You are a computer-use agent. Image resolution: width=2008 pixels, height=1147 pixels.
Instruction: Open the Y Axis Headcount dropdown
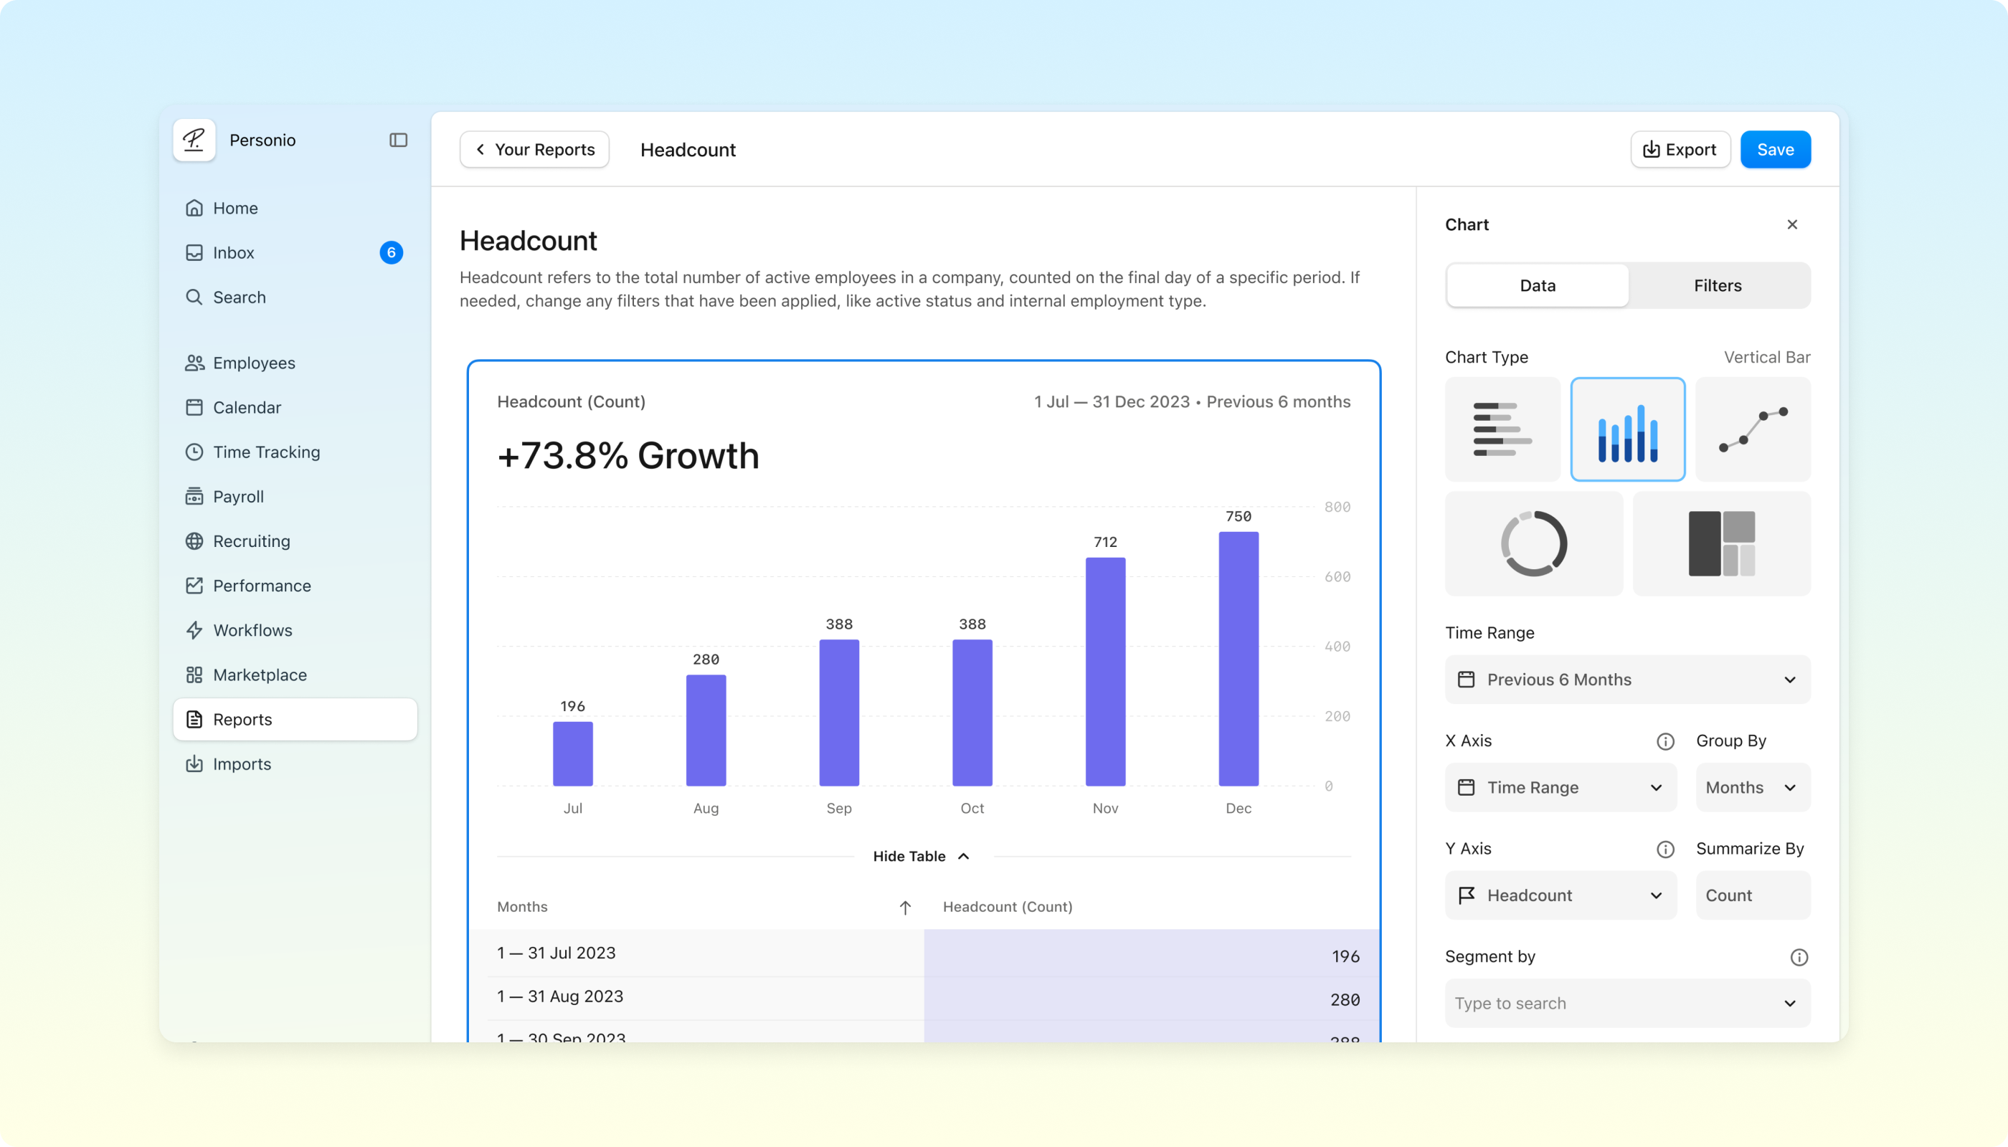pyautogui.click(x=1561, y=895)
